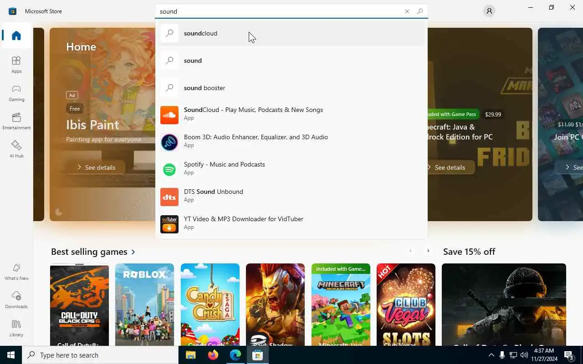Open the Save 15% off Call of Duty card
Screen dimensions: 583x364
click(504, 304)
